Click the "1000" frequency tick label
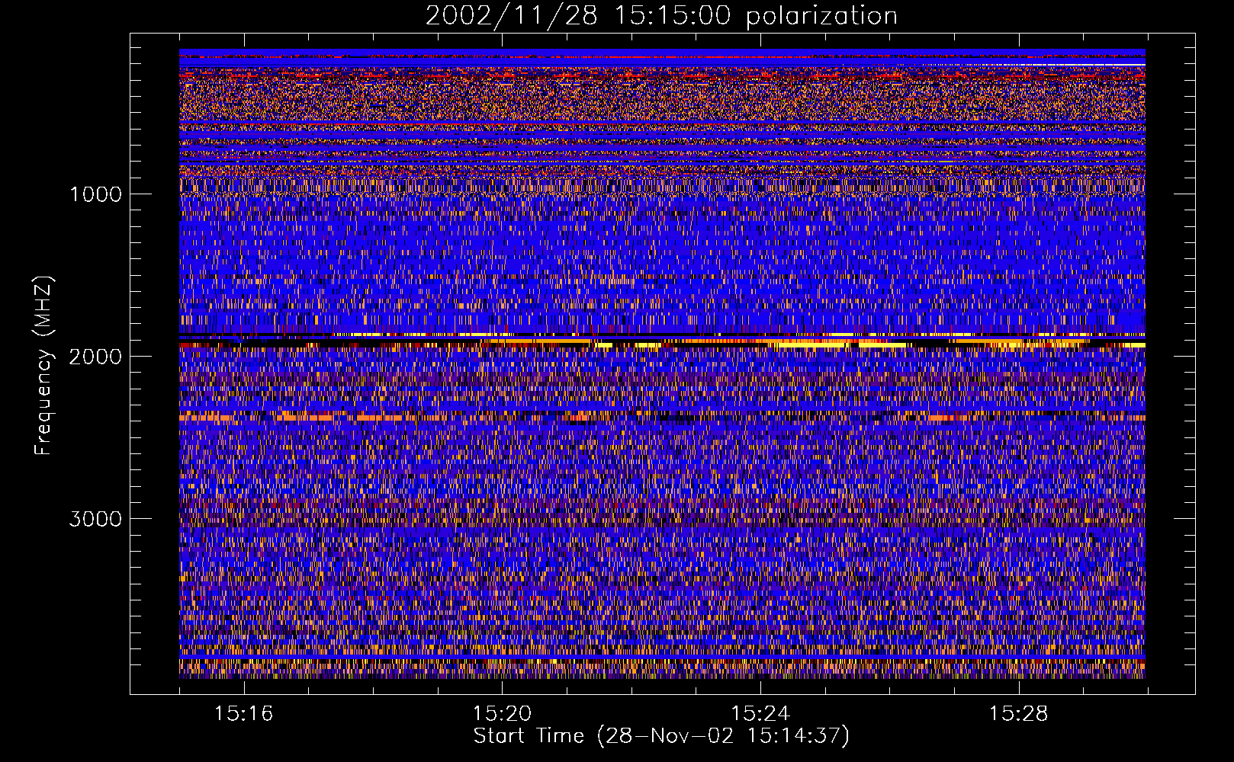Screen dimensions: 1234x762 95,194
